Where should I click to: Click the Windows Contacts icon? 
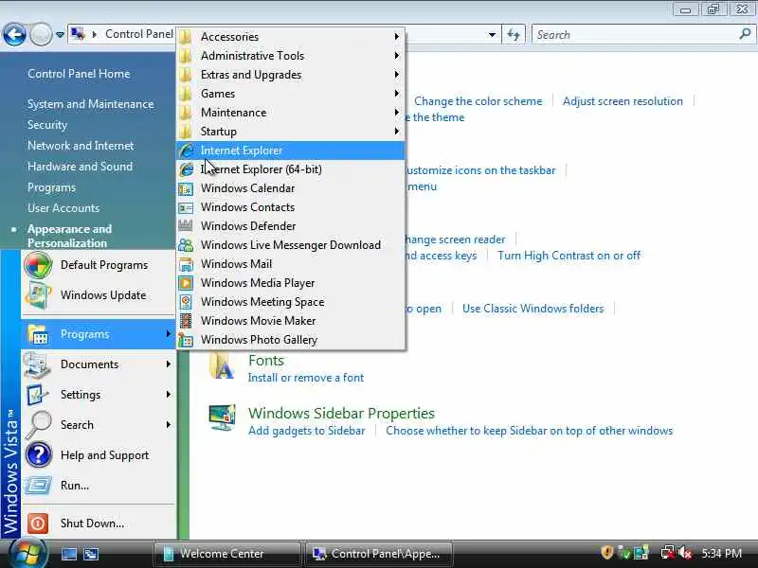click(186, 207)
